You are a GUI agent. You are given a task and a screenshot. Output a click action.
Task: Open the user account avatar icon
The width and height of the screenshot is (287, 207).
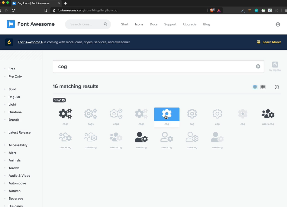click(x=278, y=24)
